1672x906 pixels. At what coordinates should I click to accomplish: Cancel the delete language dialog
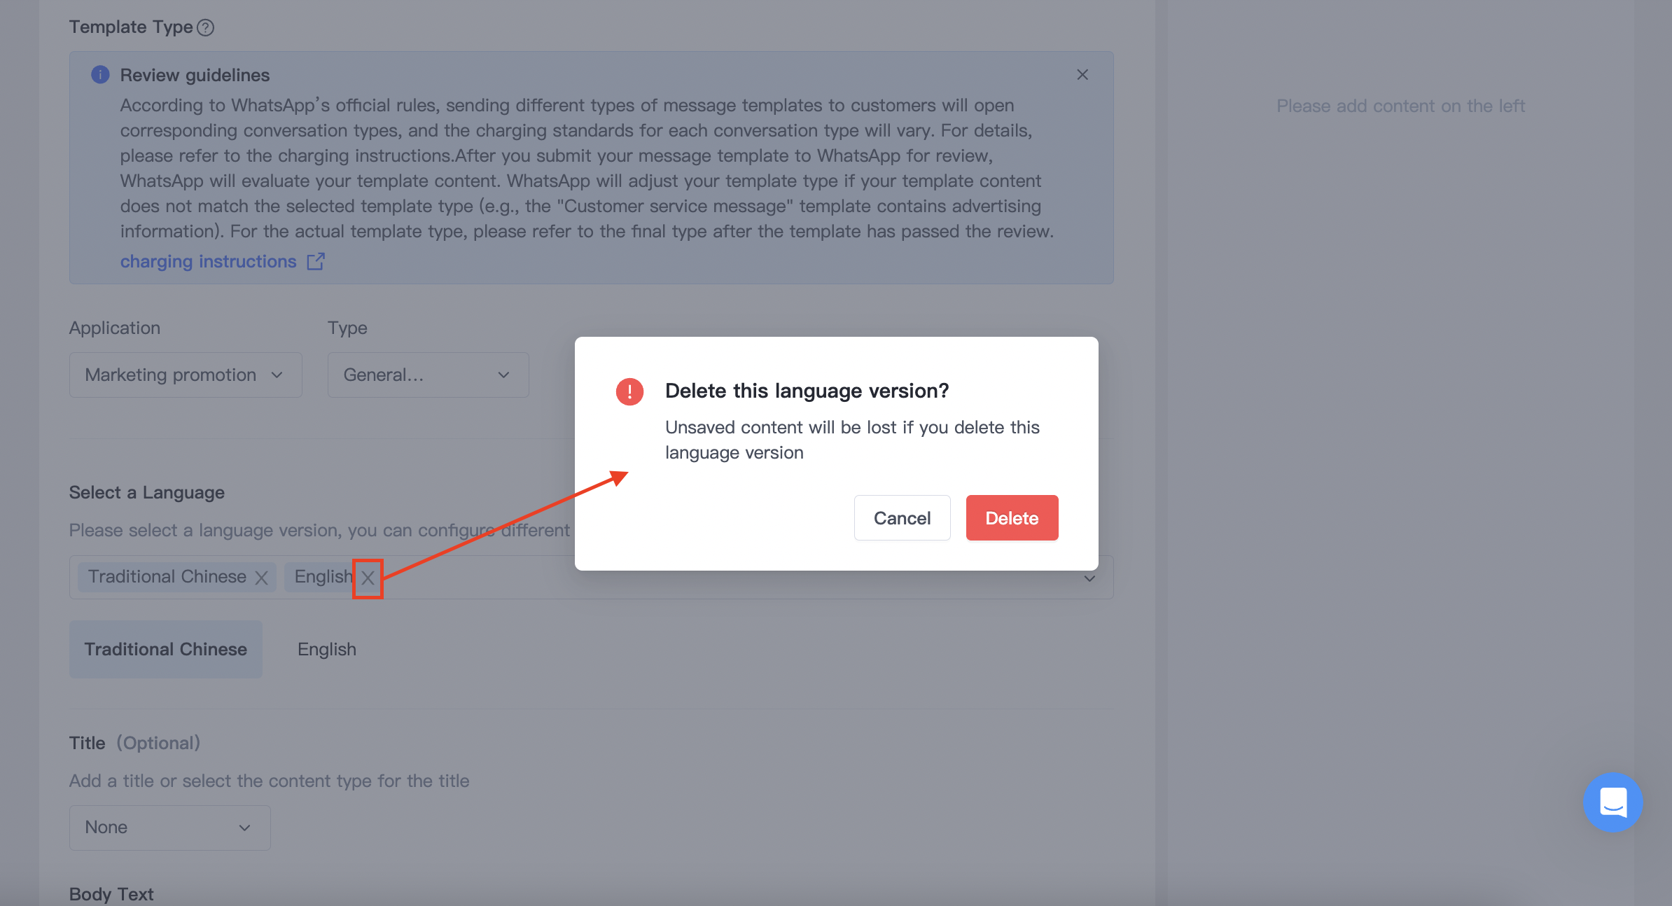[902, 518]
